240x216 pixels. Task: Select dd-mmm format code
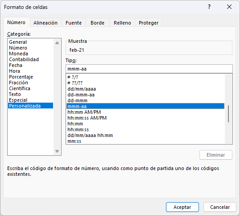145,100
